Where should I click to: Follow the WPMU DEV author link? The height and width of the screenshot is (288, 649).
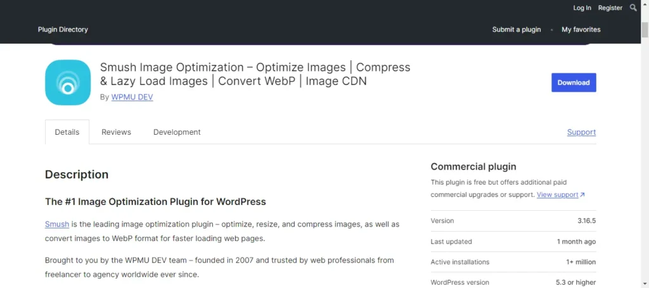point(132,97)
